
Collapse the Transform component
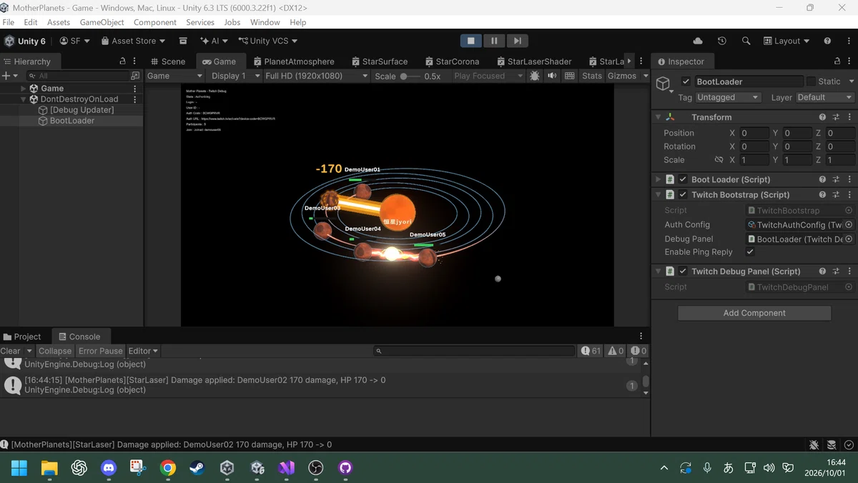tap(658, 117)
